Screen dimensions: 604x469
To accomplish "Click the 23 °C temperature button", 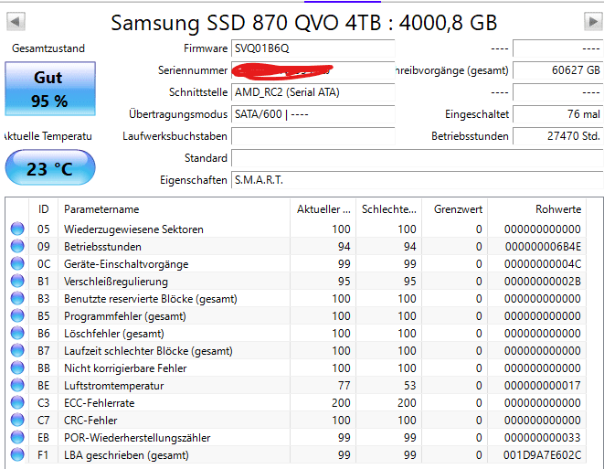I will [50, 168].
